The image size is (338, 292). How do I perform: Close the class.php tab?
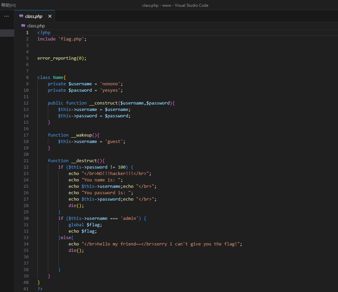point(50,16)
